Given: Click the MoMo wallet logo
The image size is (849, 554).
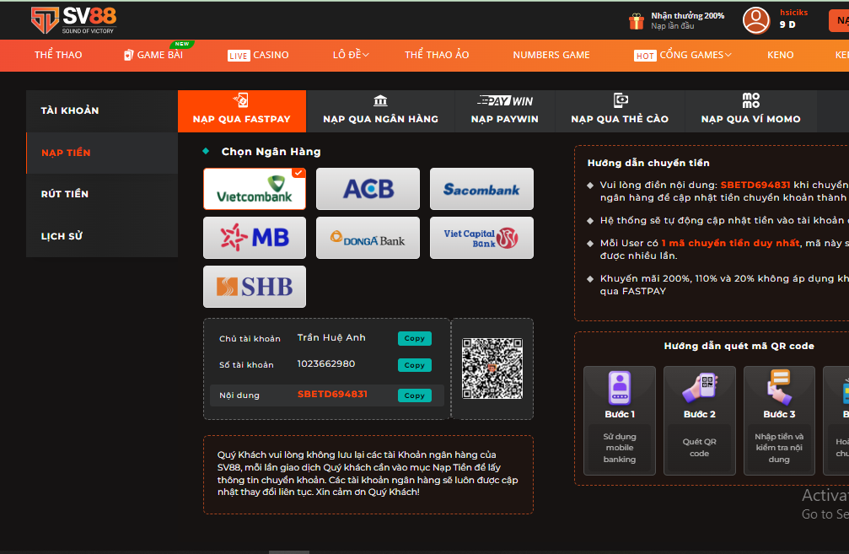Looking at the screenshot, I should click(x=750, y=100).
